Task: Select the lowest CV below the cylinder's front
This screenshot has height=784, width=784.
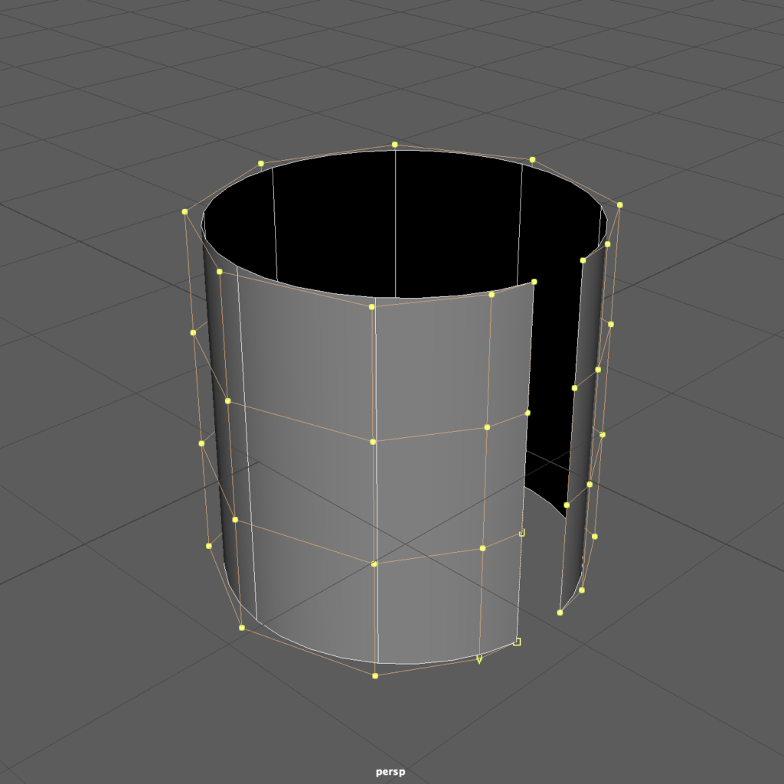Action: [x=375, y=675]
